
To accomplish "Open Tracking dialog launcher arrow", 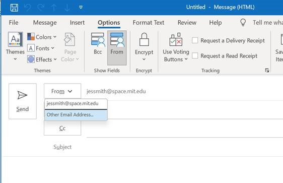I will 267,71.
